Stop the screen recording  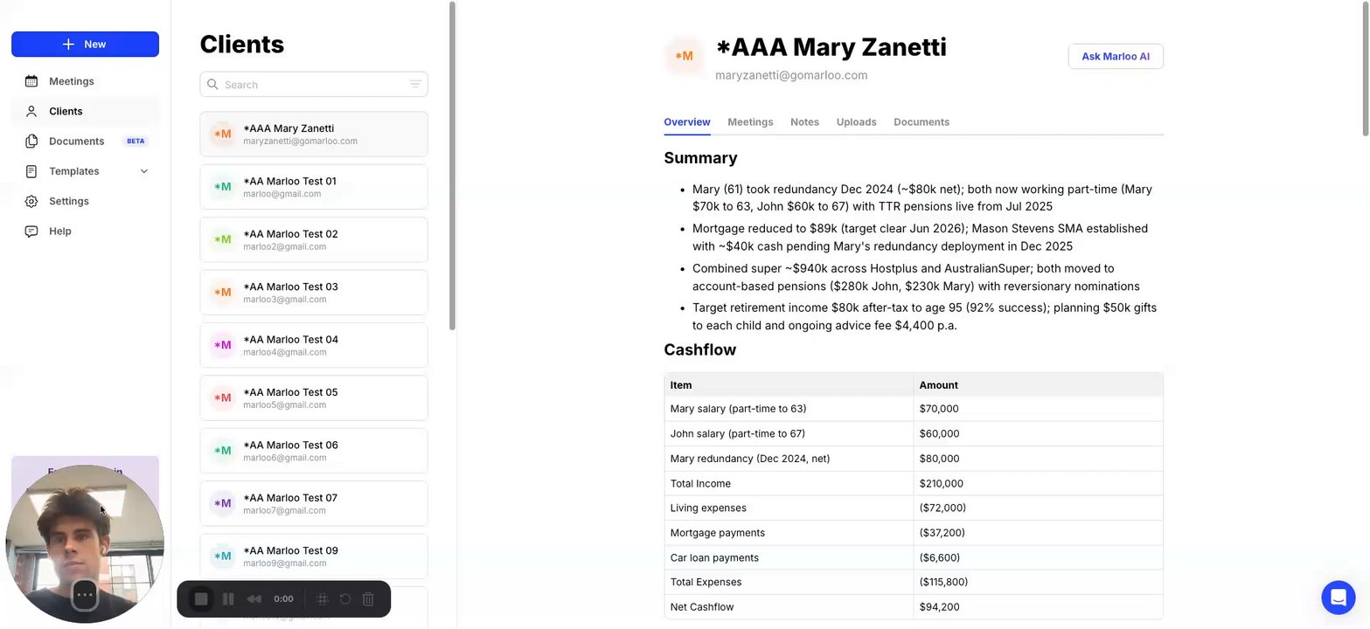pyautogui.click(x=201, y=599)
